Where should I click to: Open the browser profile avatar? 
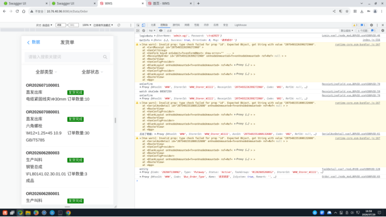375,11
